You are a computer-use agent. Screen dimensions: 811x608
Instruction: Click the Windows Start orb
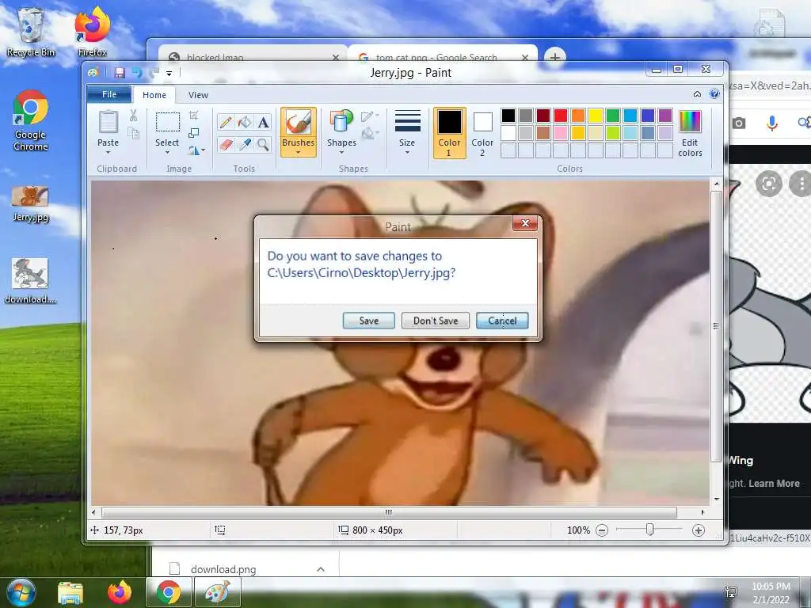pyautogui.click(x=20, y=592)
